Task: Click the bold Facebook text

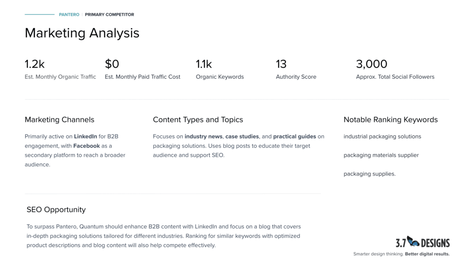Action: tap(87, 146)
